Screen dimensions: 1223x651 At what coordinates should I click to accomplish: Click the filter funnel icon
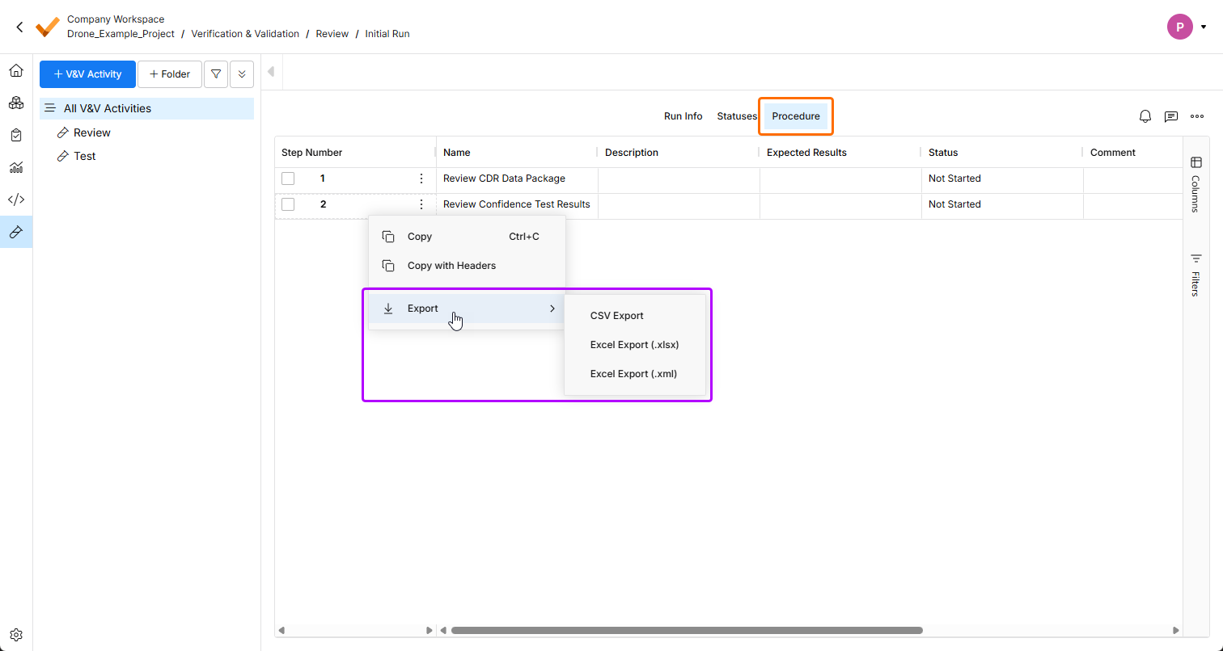215,74
